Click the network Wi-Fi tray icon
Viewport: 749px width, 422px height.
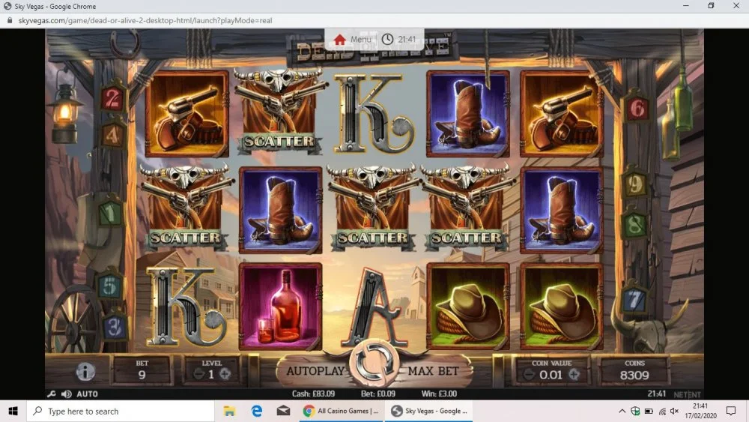662,411
